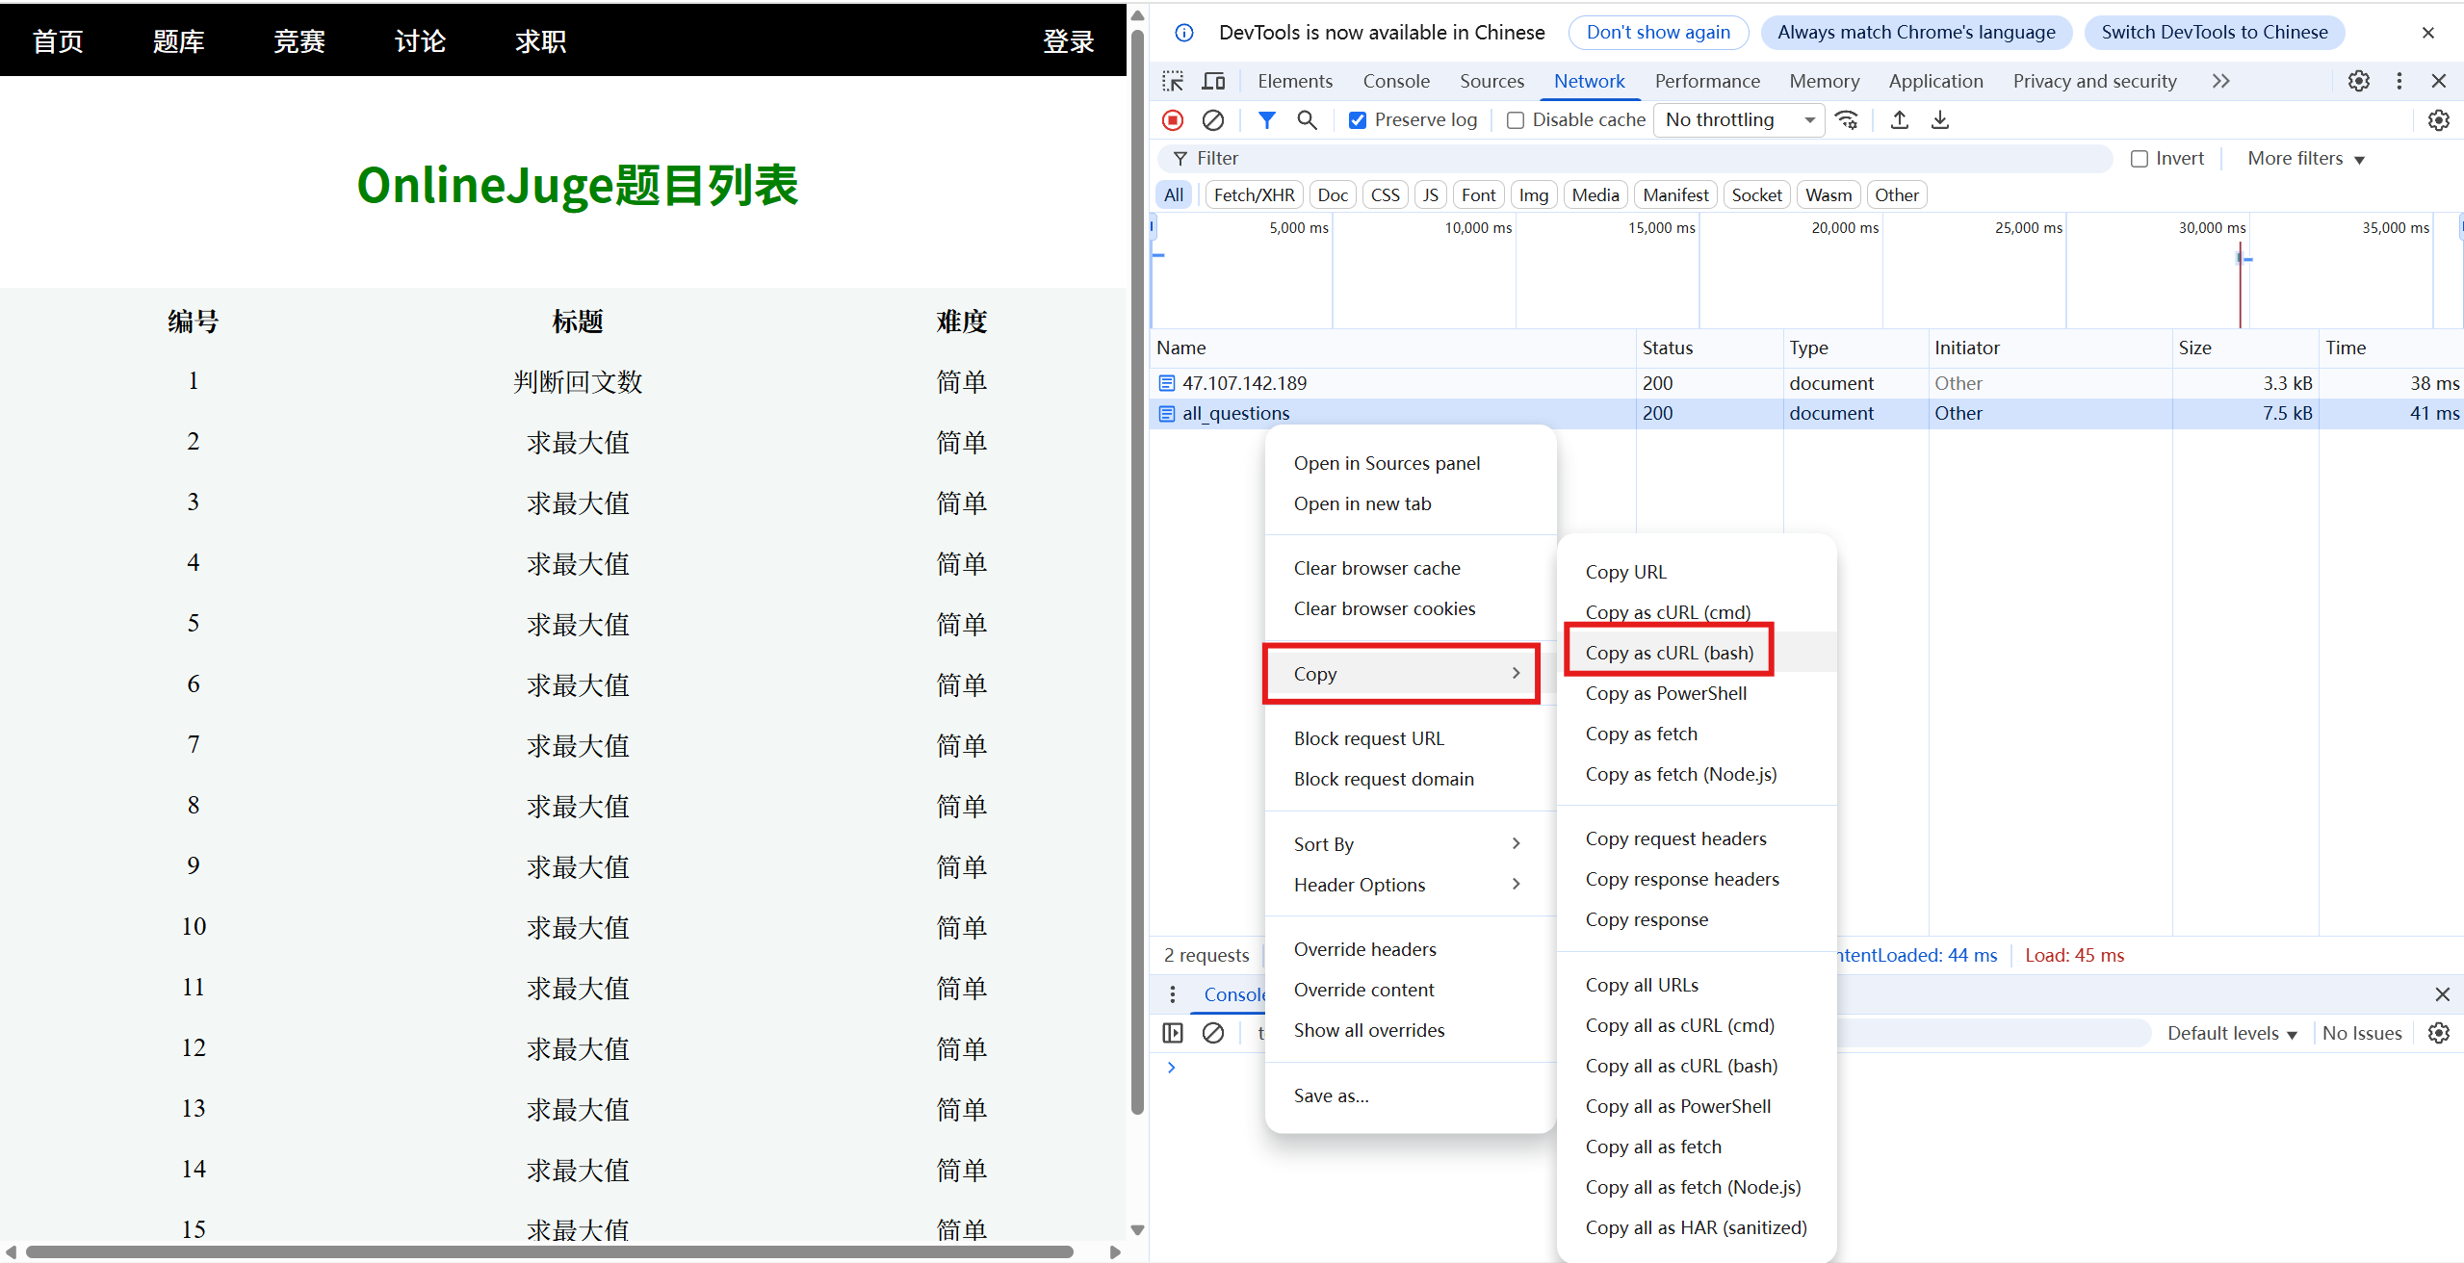Click the import HAR upload icon
Image resolution: width=2464 pixels, height=1263 pixels.
pos(1899,120)
